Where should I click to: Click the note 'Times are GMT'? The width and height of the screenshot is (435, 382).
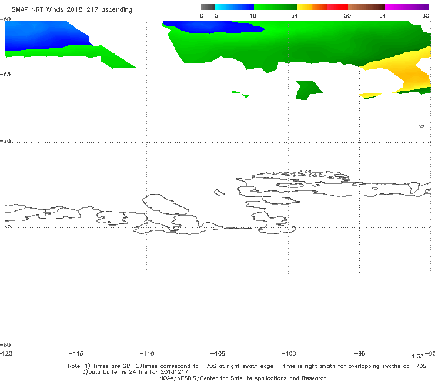(x=113, y=366)
